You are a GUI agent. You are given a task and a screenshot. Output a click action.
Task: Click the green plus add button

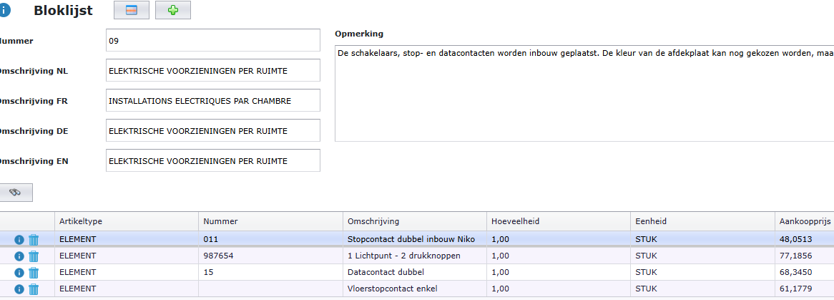point(172,11)
